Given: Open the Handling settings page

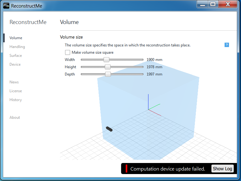Looking at the screenshot, I should click(17, 47).
